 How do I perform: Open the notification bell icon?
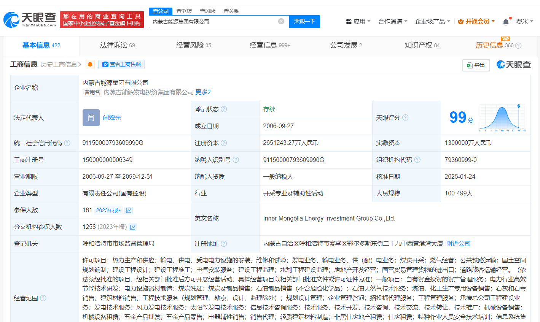click(x=506, y=22)
